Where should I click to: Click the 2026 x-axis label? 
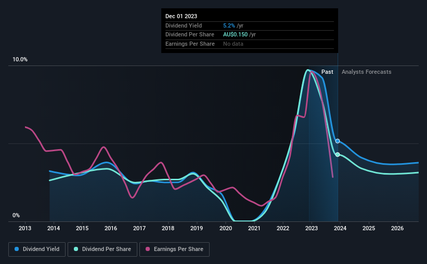coord(397,228)
